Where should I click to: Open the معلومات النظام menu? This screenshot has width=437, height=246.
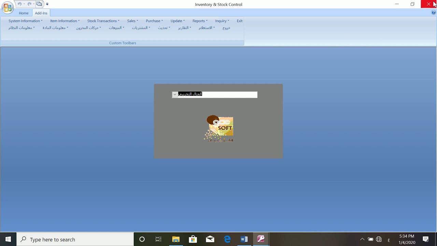click(22, 28)
